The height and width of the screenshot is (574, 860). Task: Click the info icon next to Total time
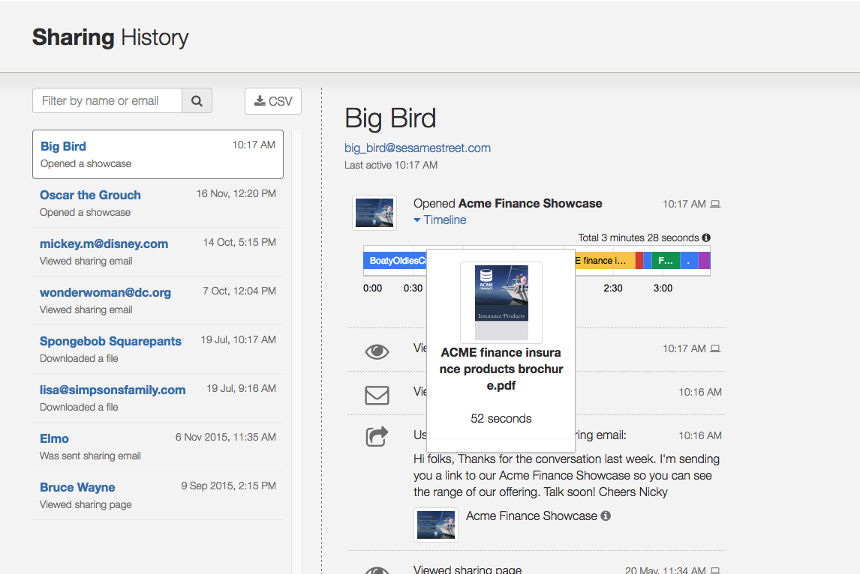706,238
